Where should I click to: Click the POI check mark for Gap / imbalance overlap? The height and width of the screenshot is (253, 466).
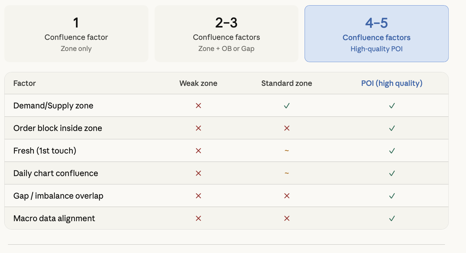coord(392,196)
